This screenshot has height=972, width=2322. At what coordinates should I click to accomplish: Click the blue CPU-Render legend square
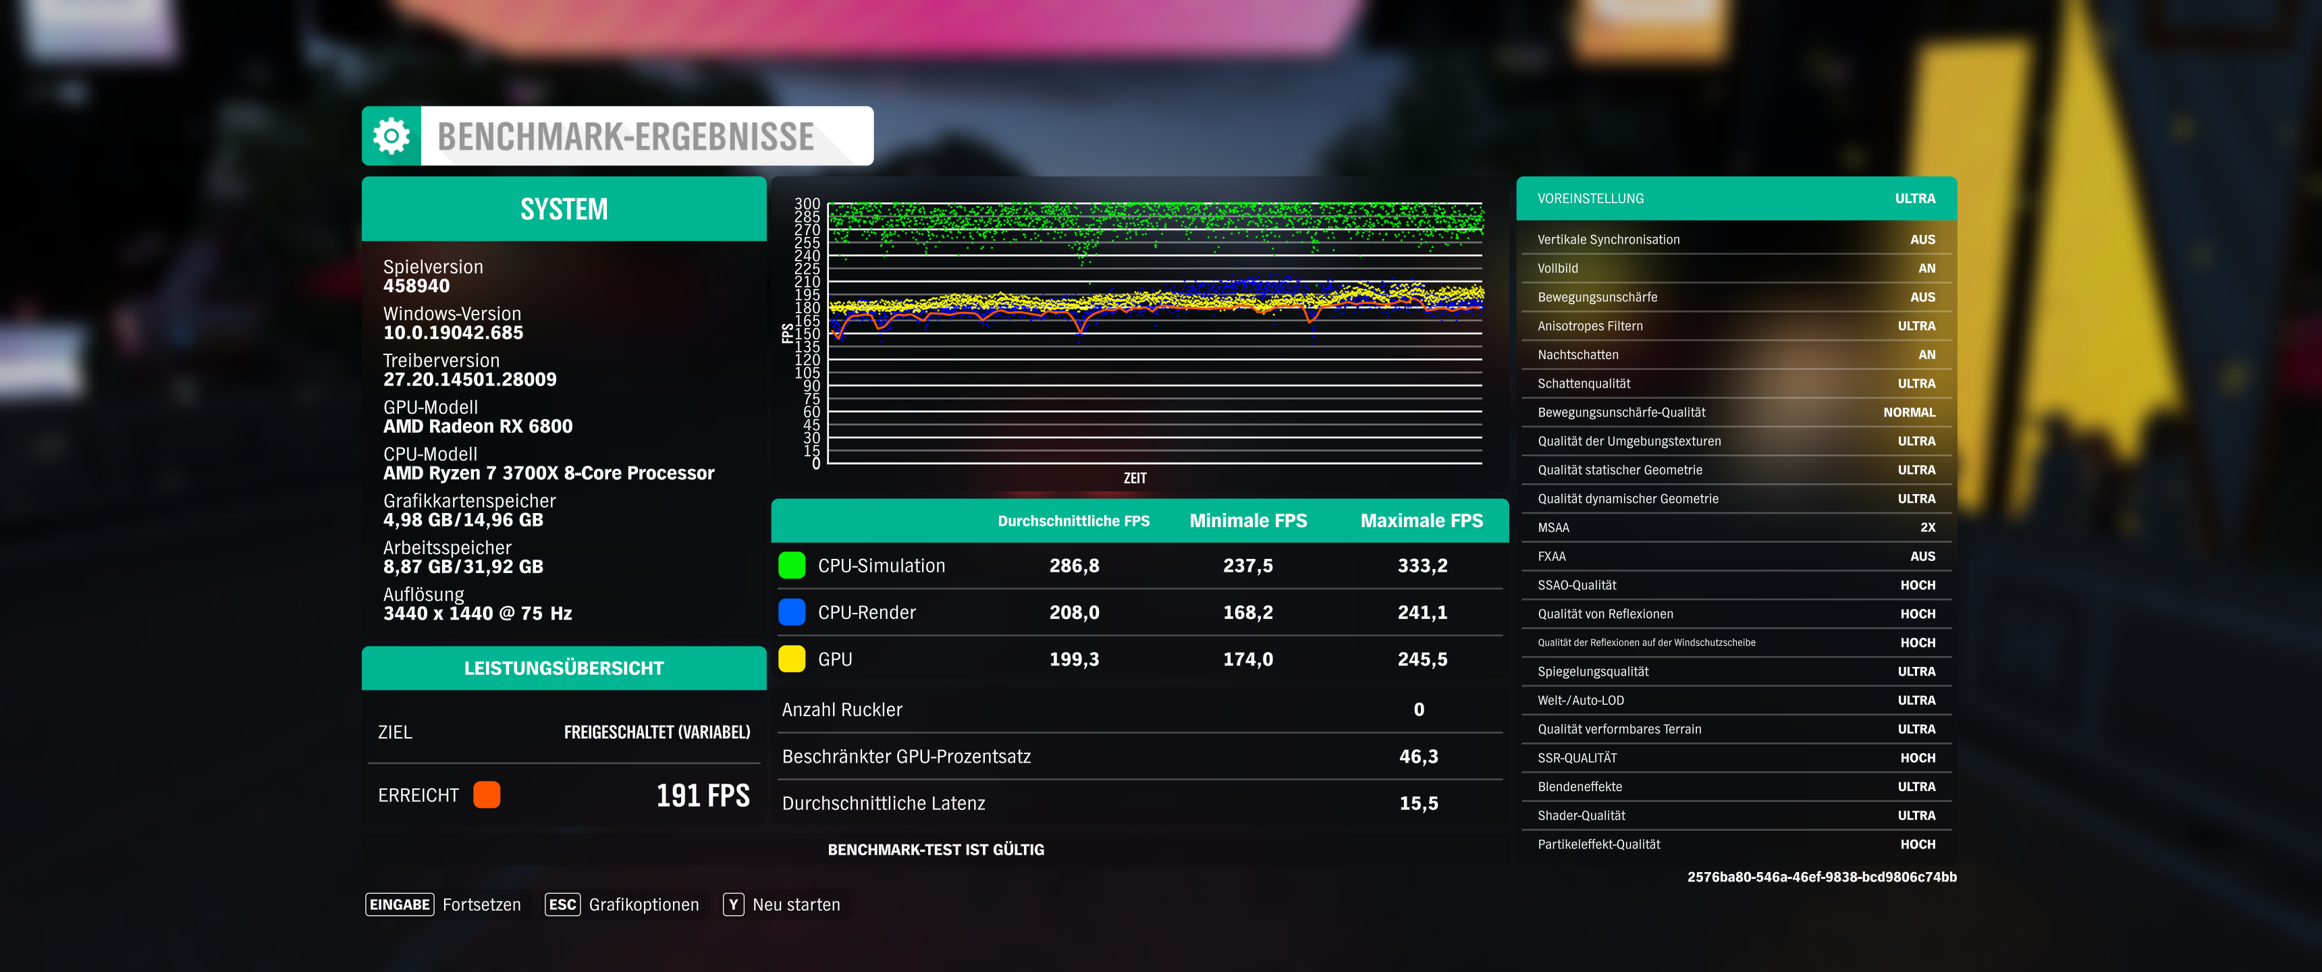791,612
